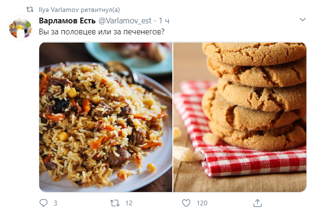The width and height of the screenshot is (314, 213).
Task: Click the retweet count number 12
Action: (x=128, y=203)
